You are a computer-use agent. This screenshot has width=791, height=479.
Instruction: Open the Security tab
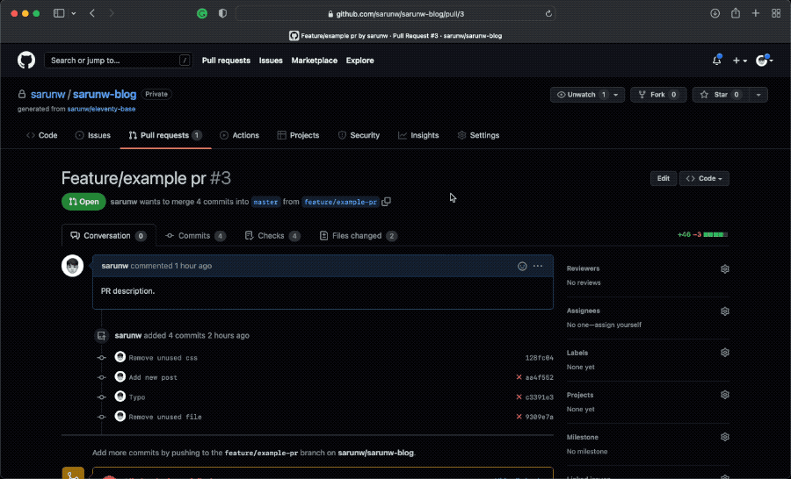click(359, 135)
